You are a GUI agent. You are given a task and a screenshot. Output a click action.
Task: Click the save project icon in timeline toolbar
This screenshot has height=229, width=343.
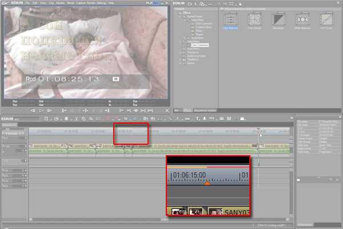[66, 119]
